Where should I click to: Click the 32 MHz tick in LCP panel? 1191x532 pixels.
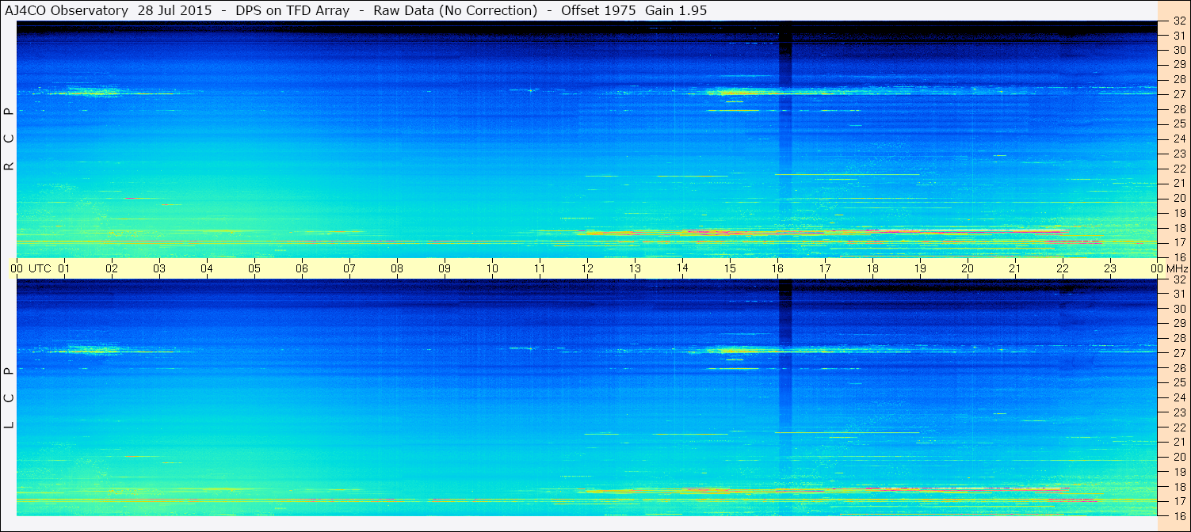coord(1178,279)
